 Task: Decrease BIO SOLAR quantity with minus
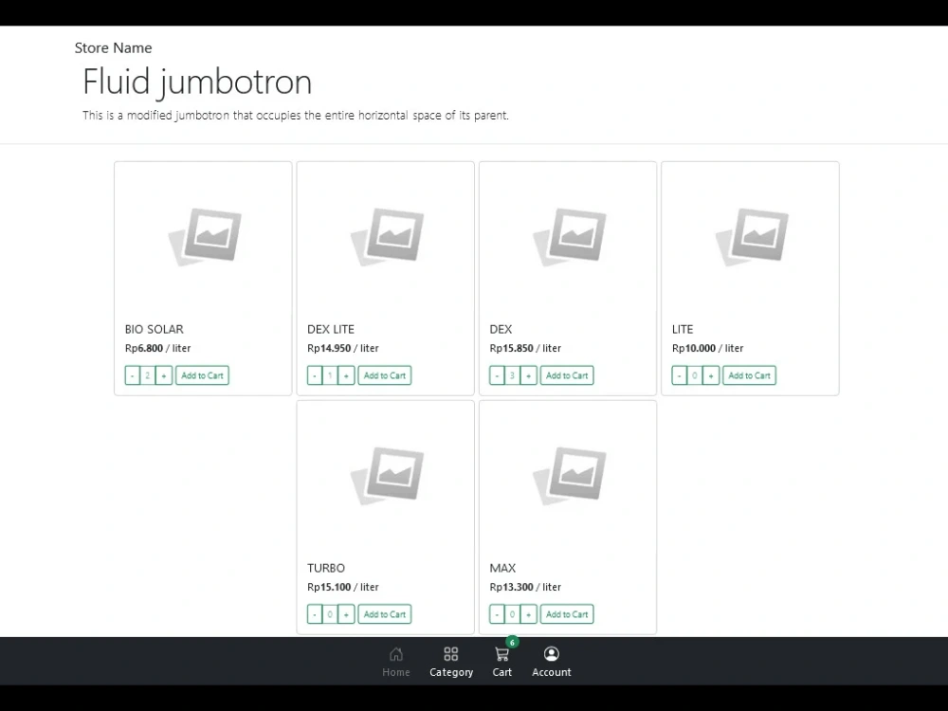pyautogui.click(x=133, y=375)
